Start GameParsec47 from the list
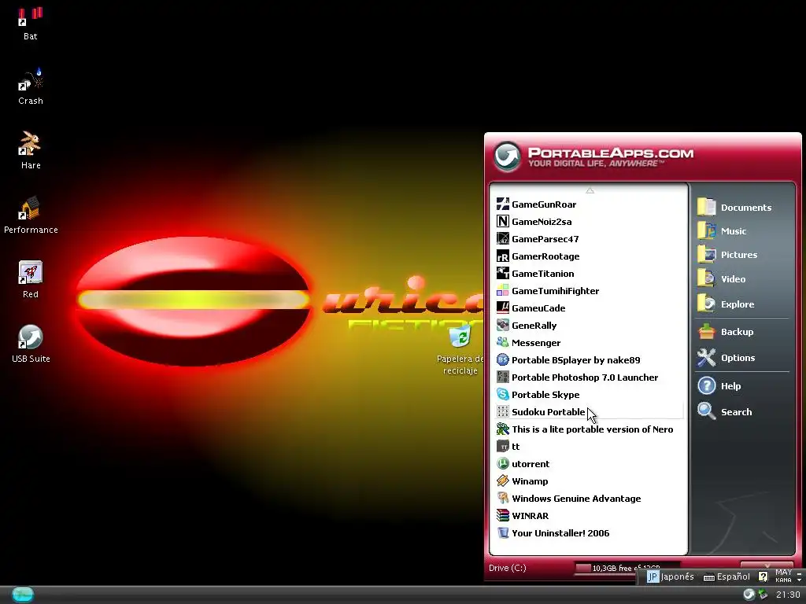Screen dimensions: 806x604 (x=589, y=239)
